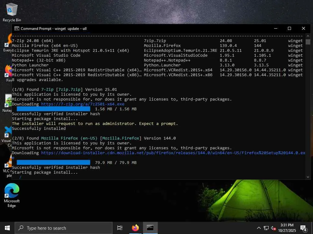Minimize the Command Prompt window

click(276, 28)
